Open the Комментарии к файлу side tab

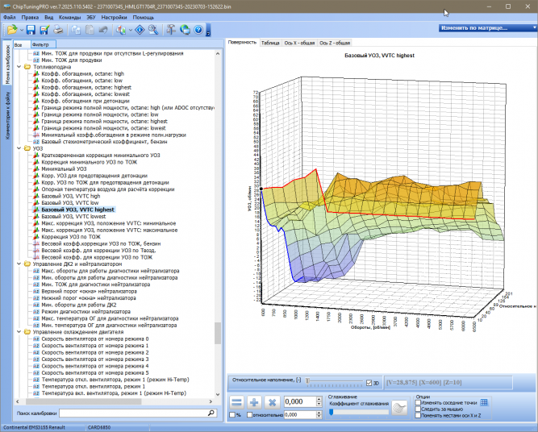7,115
